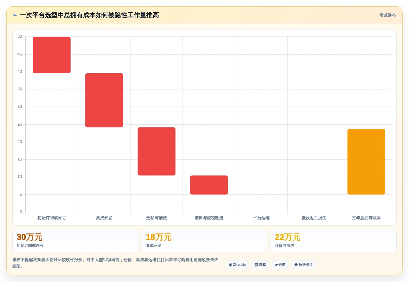
Task: Click the orange 三年总拥有成本 total bar
Action: tap(366, 162)
